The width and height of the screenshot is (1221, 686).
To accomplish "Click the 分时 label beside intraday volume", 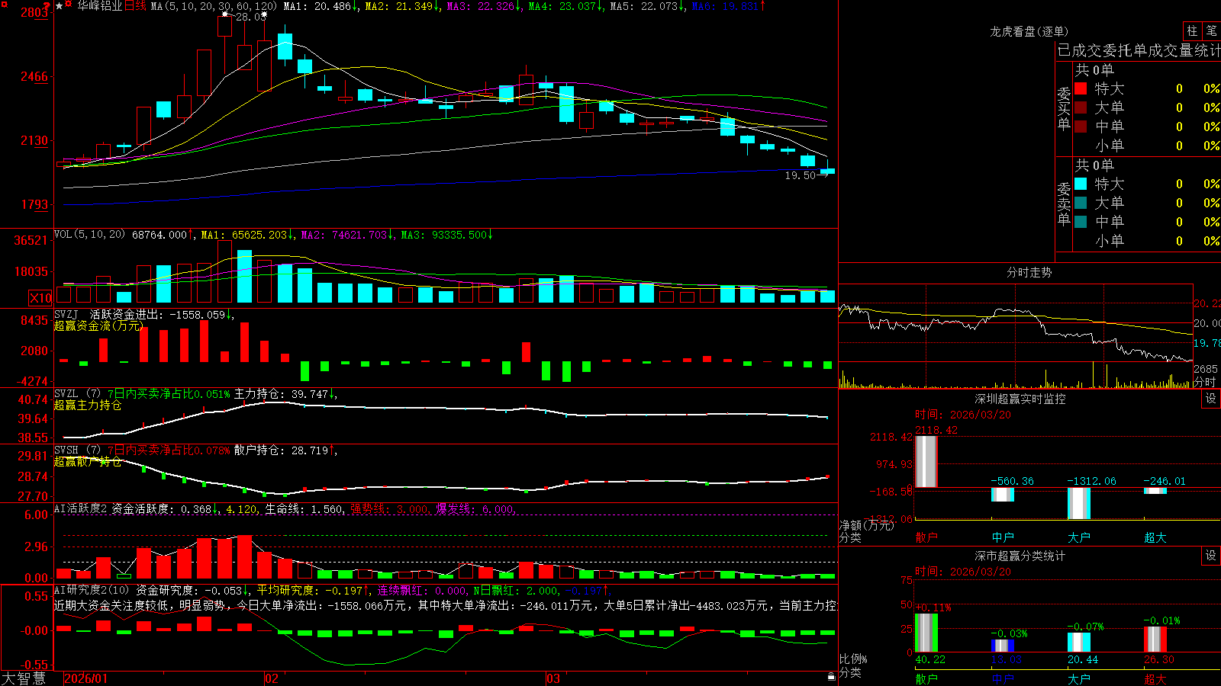I will (1205, 381).
